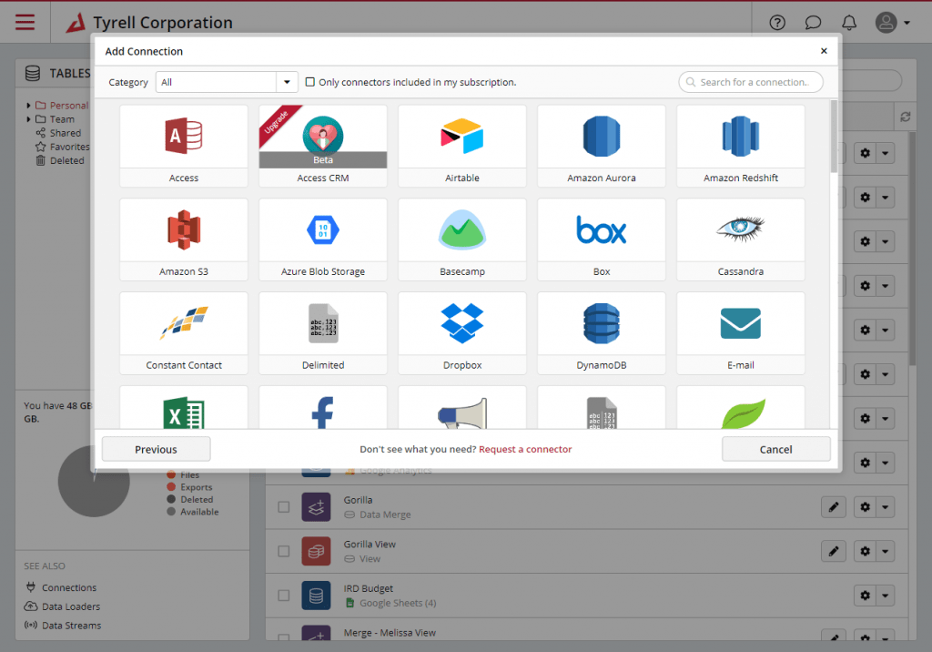
Task: Open settings gear for IRD Budget
Action: [865, 595]
